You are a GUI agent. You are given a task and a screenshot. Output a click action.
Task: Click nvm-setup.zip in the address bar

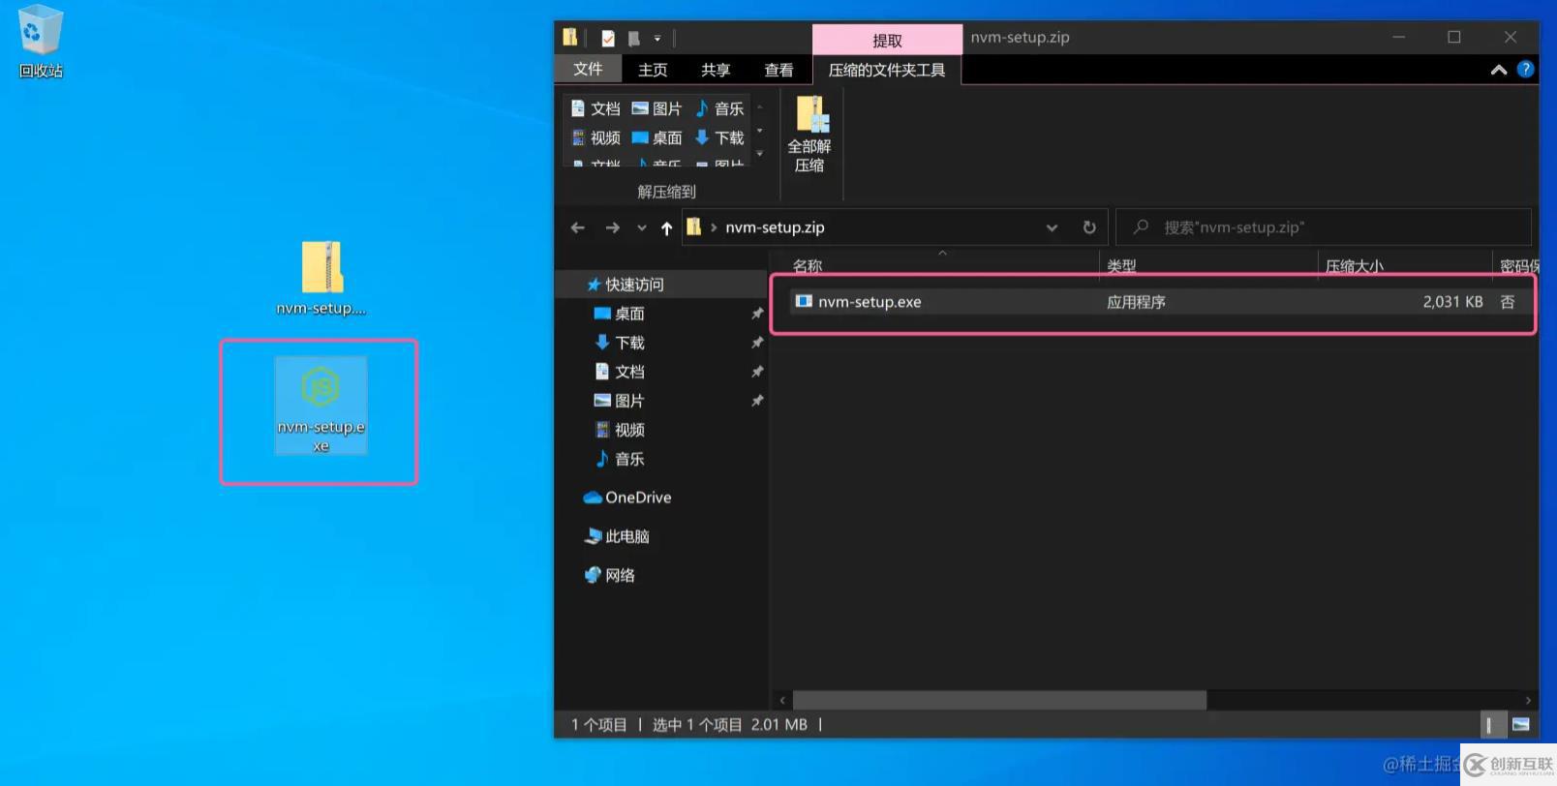[775, 227]
